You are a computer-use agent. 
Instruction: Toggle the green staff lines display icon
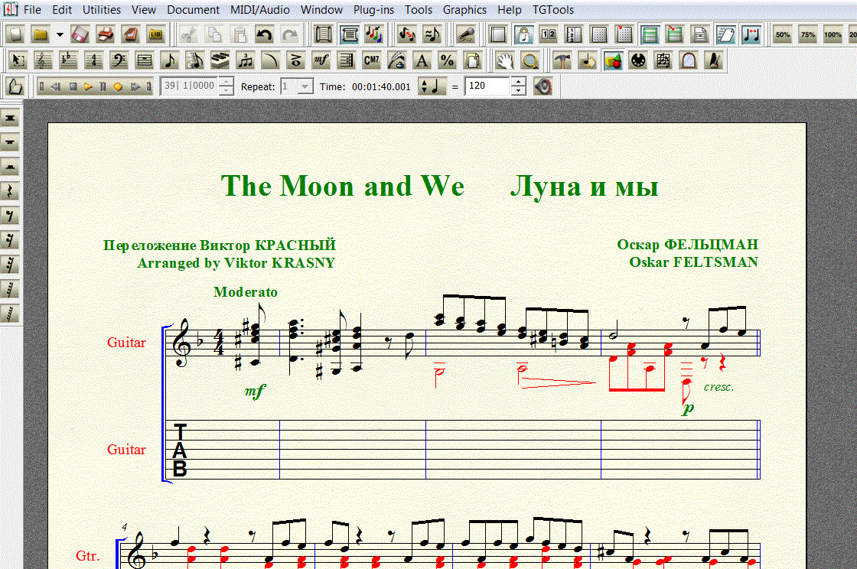[650, 34]
